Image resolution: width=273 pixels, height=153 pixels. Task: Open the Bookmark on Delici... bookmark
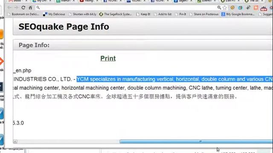pyautogui.click(x=23, y=14)
